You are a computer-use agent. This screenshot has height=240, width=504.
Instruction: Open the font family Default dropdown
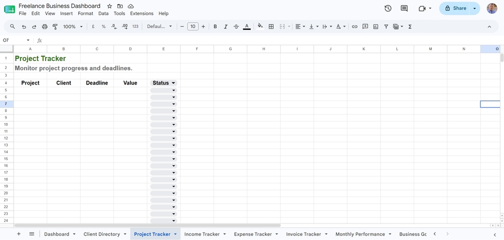(x=159, y=26)
